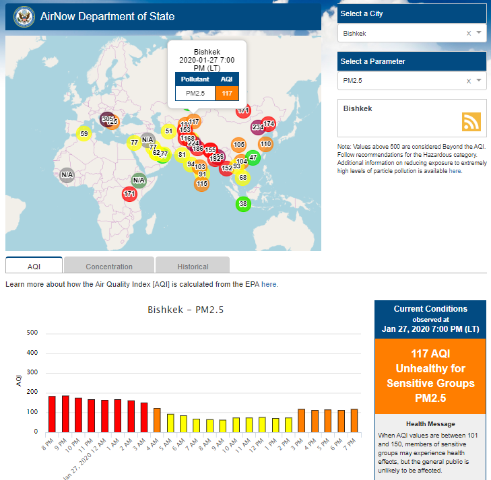Click the green 47 map marker
The image size is (491, 480).
253,158
